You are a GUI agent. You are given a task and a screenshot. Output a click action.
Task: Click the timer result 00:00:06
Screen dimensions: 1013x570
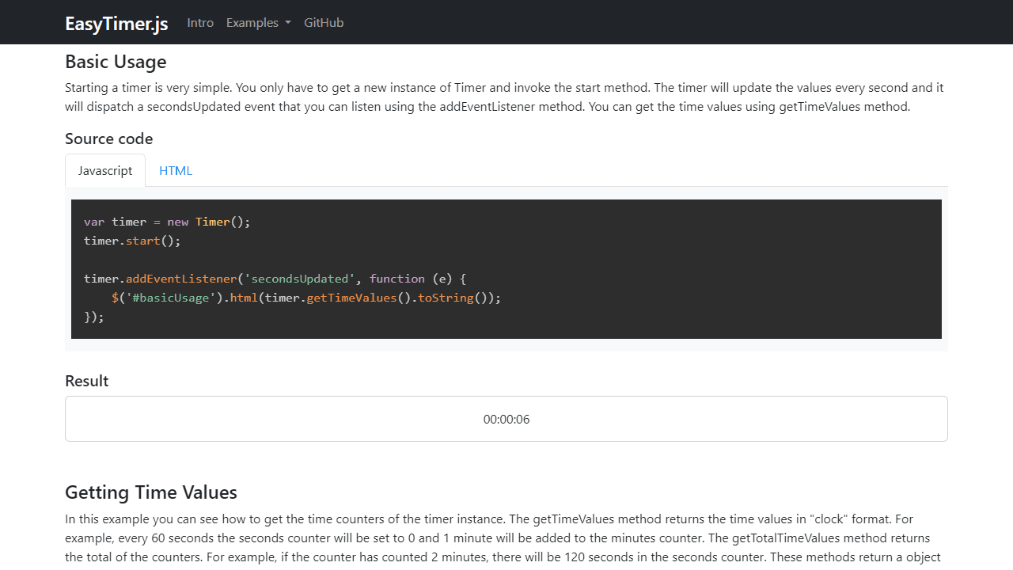[506, 419]
